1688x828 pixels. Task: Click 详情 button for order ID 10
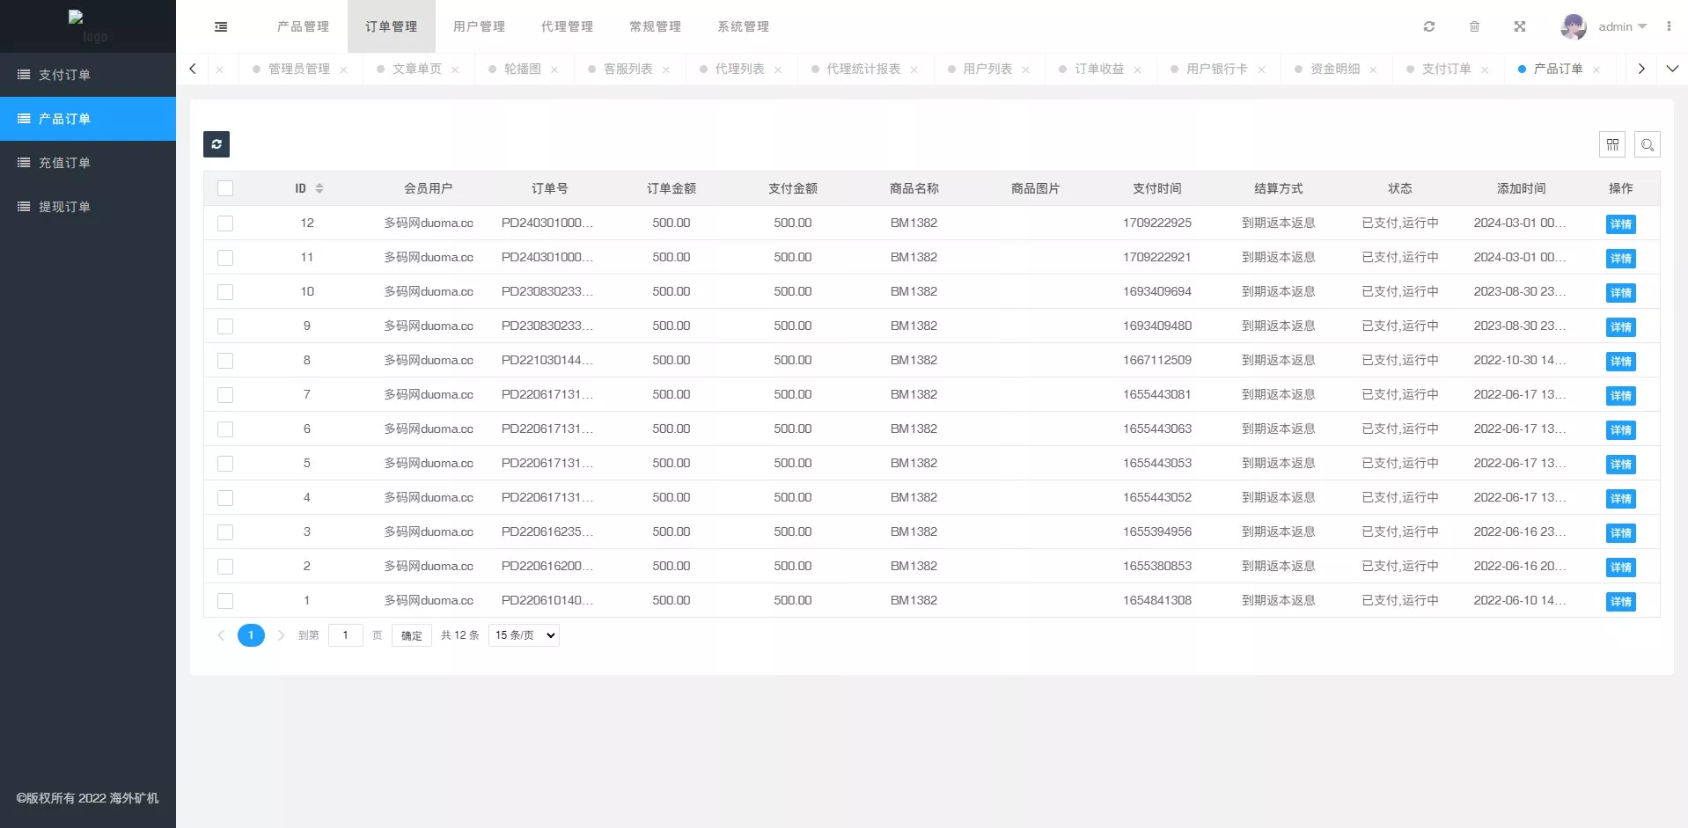[1620, 293]
